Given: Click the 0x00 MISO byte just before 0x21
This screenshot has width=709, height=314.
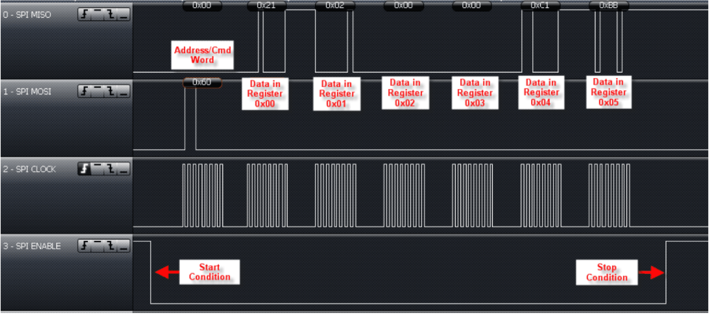Looking at the screenshot, I should point(202,5).
